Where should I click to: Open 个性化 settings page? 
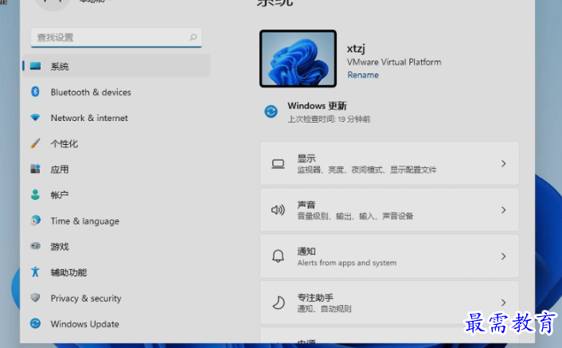coord(116,143)
